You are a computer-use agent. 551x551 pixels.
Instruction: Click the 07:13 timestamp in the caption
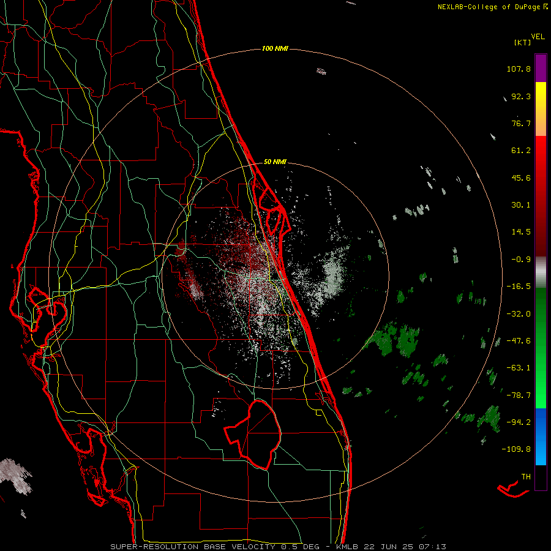pos(432,547)
